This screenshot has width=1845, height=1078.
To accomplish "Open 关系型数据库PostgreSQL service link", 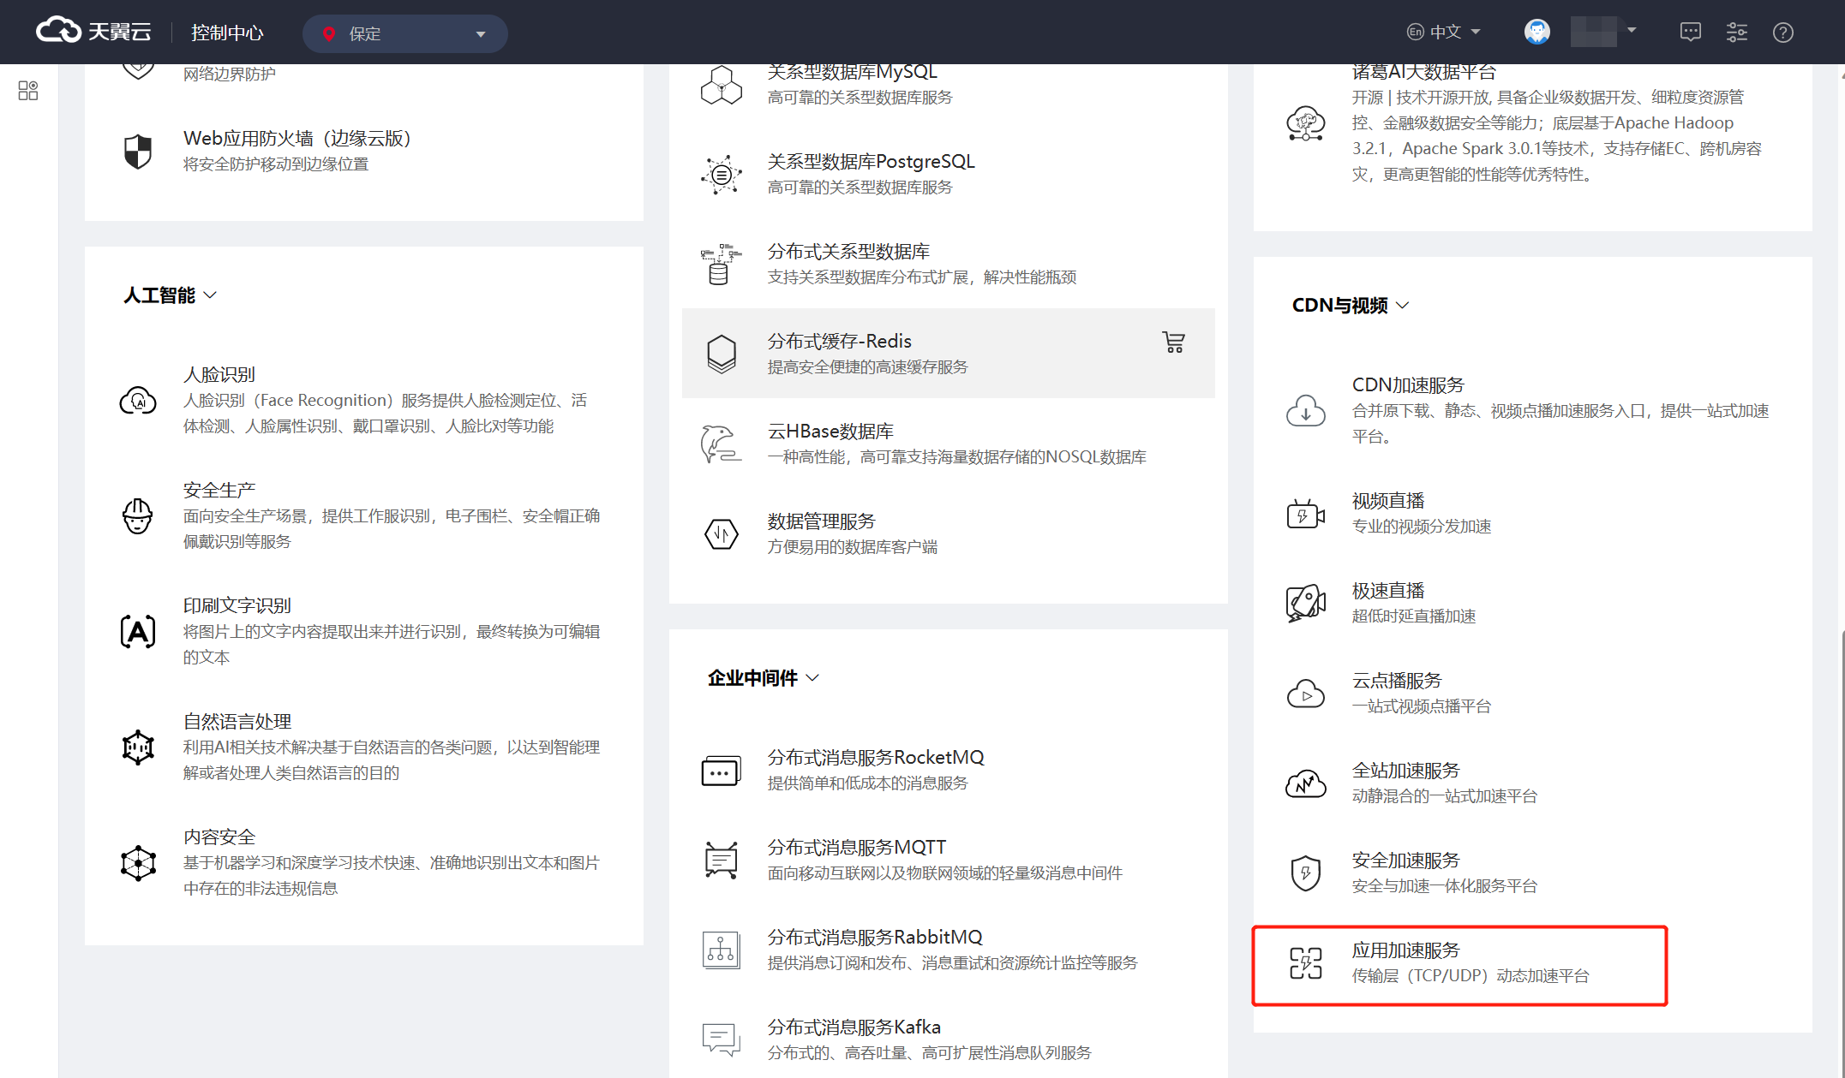I will (871, 162).
